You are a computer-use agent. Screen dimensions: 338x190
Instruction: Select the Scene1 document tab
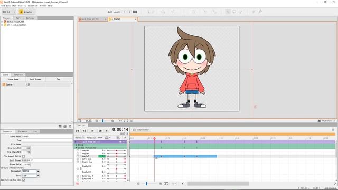pos(123,19)
